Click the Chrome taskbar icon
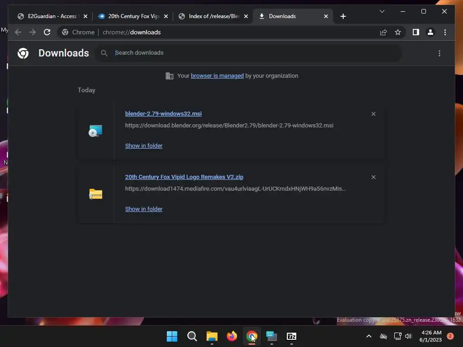The image size is (463, 347). [x=251, y=336]
